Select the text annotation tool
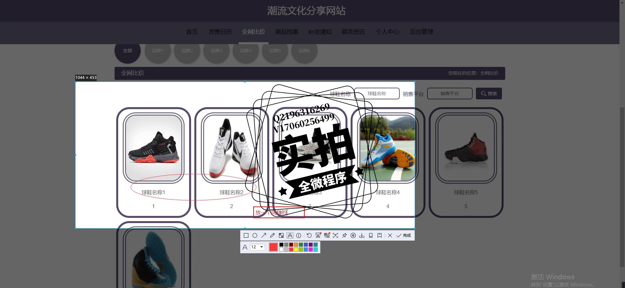 [x=290, y=235]
